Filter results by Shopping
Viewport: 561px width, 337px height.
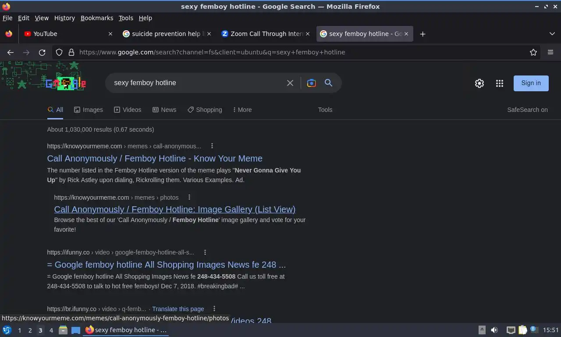click(205, 110)
